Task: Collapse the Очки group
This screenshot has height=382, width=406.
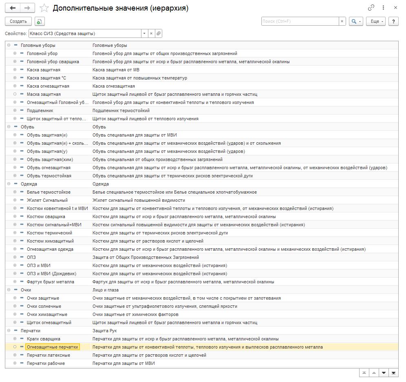Action: 9,289
